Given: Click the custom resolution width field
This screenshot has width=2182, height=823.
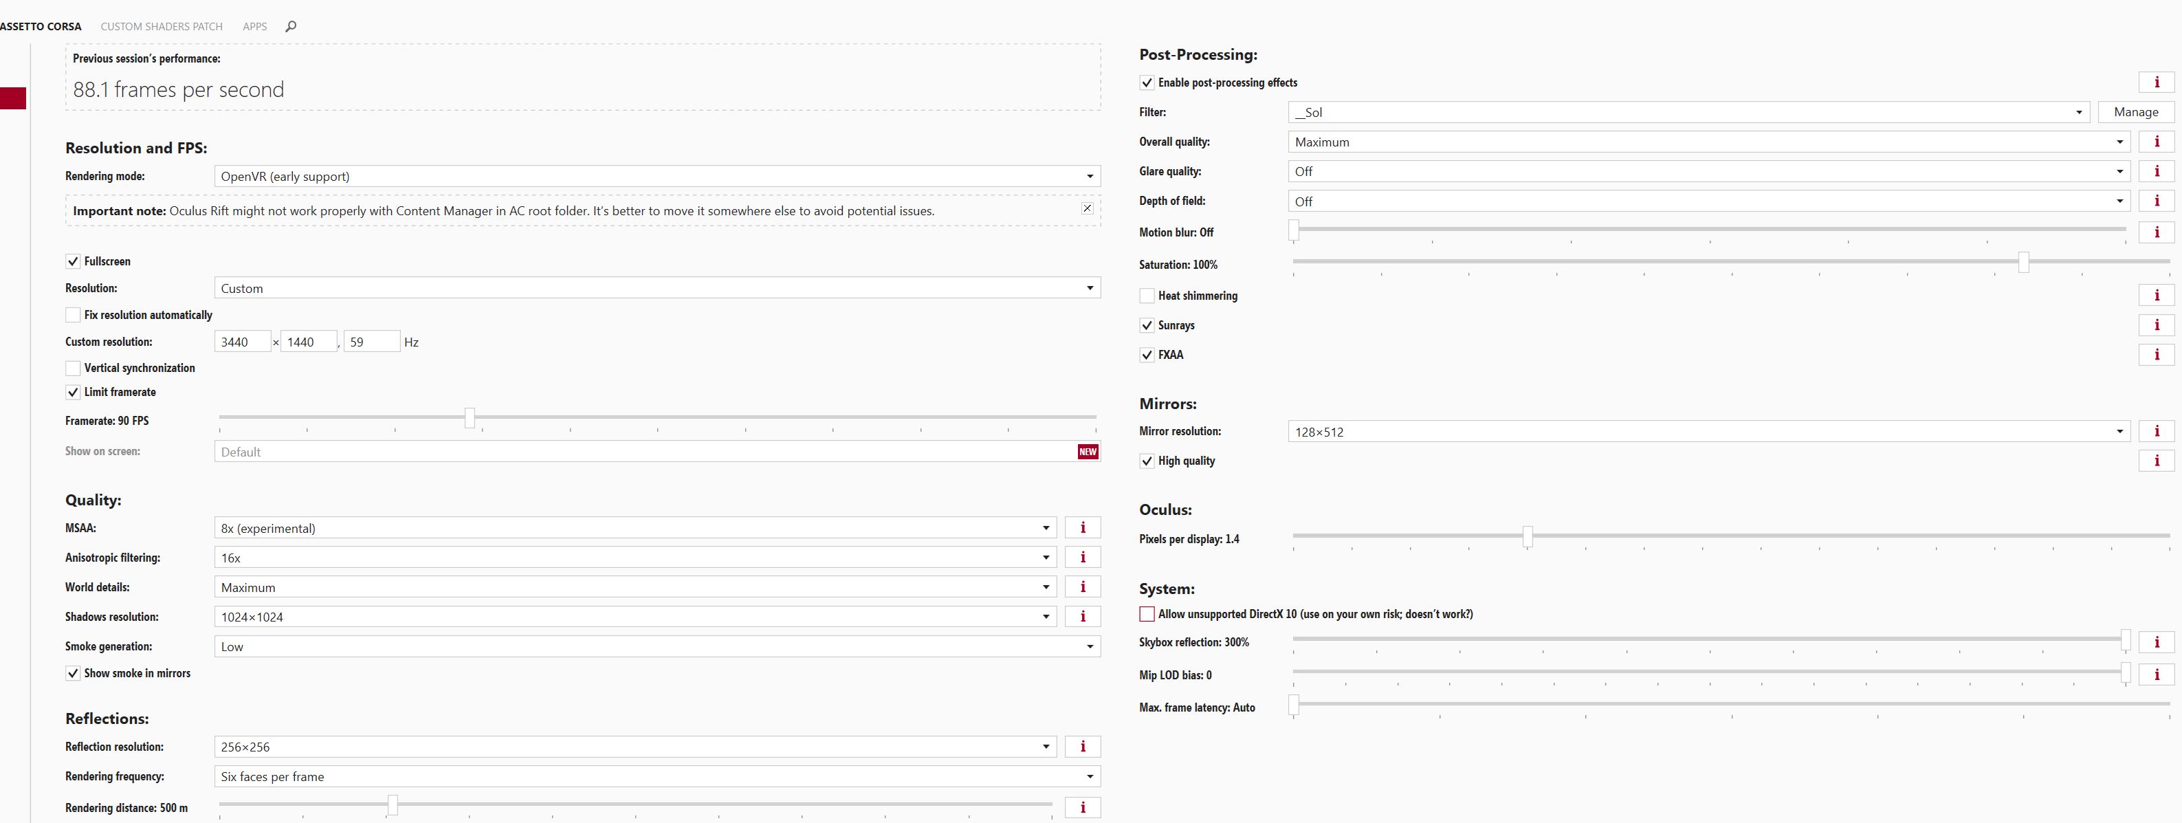Looking at the screenshot, I should click(x=243, y=342).
